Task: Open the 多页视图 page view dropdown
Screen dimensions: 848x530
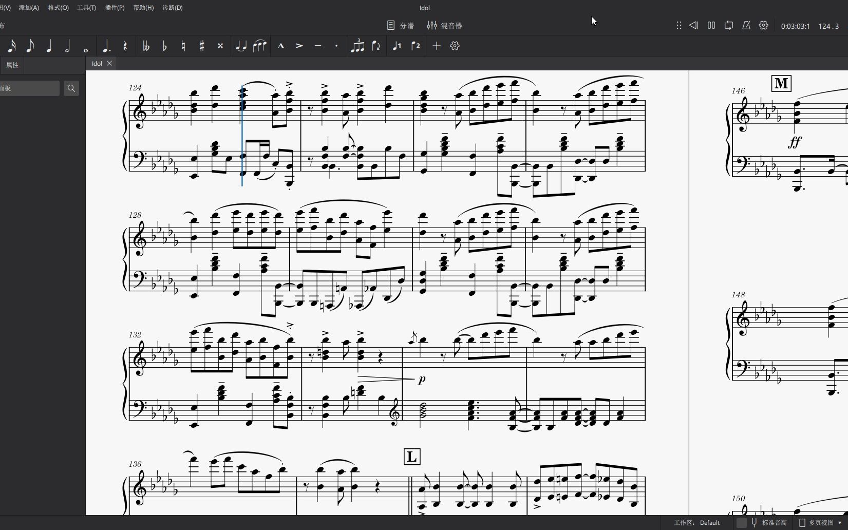Action: [820, 522]
